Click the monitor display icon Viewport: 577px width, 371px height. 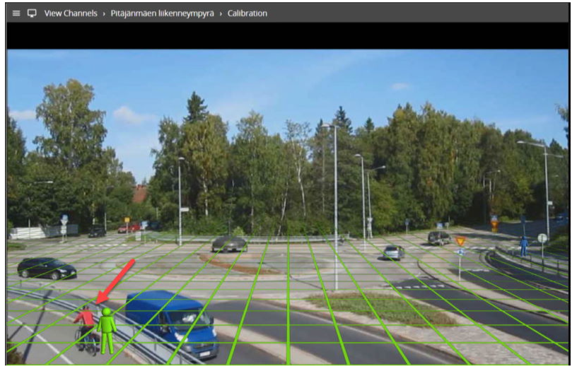point(32,13)
